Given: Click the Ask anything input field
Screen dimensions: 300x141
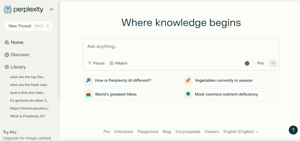Looking at the screenshot, I should pos(181,47).
